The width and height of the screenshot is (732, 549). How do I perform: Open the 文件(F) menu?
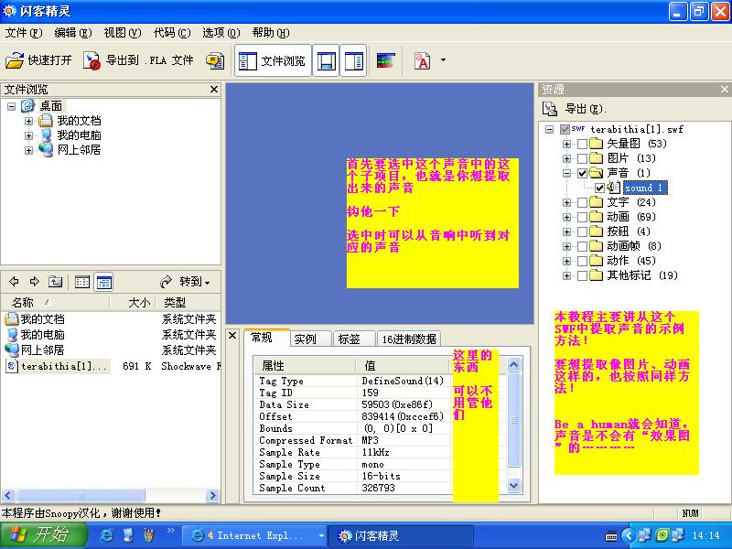click(x=24, y=33)
